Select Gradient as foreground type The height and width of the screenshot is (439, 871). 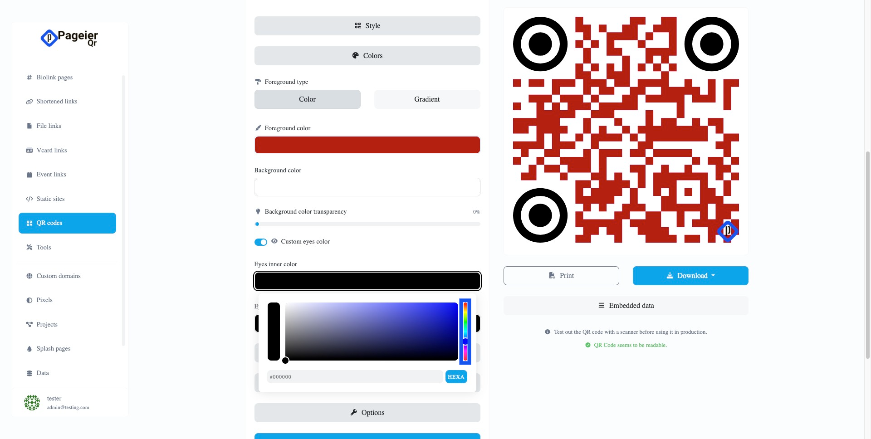pos(427,99)
